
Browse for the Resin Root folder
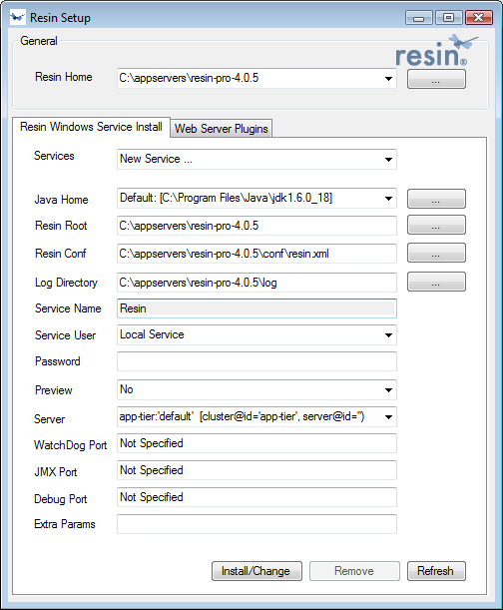[436, 225]
